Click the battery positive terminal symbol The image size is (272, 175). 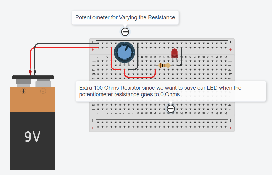click(23, 91)
